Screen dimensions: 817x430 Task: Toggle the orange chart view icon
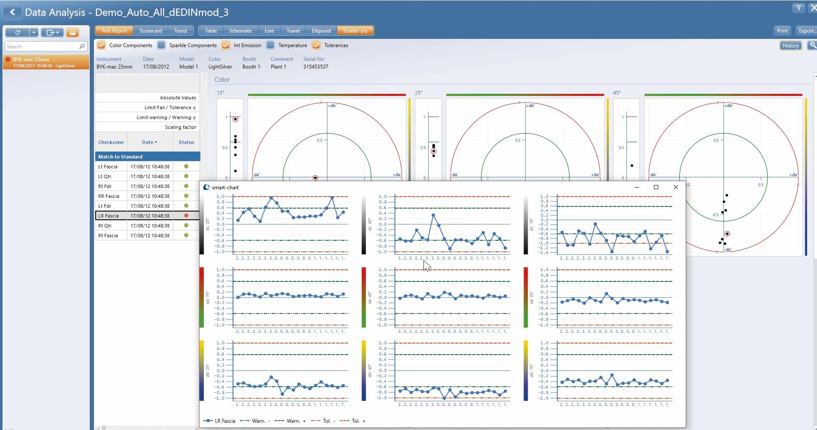coord(73,32)
